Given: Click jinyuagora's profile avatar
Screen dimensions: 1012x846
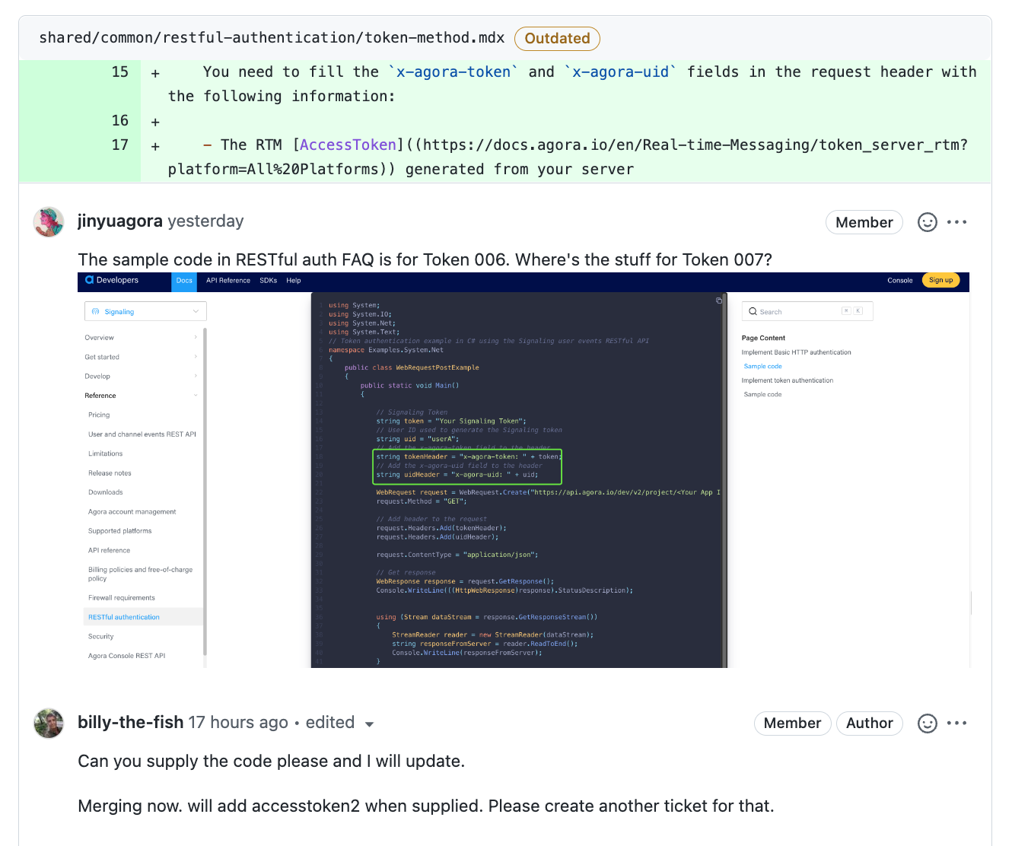Looking at the screenshot, I should click(48, 221).
